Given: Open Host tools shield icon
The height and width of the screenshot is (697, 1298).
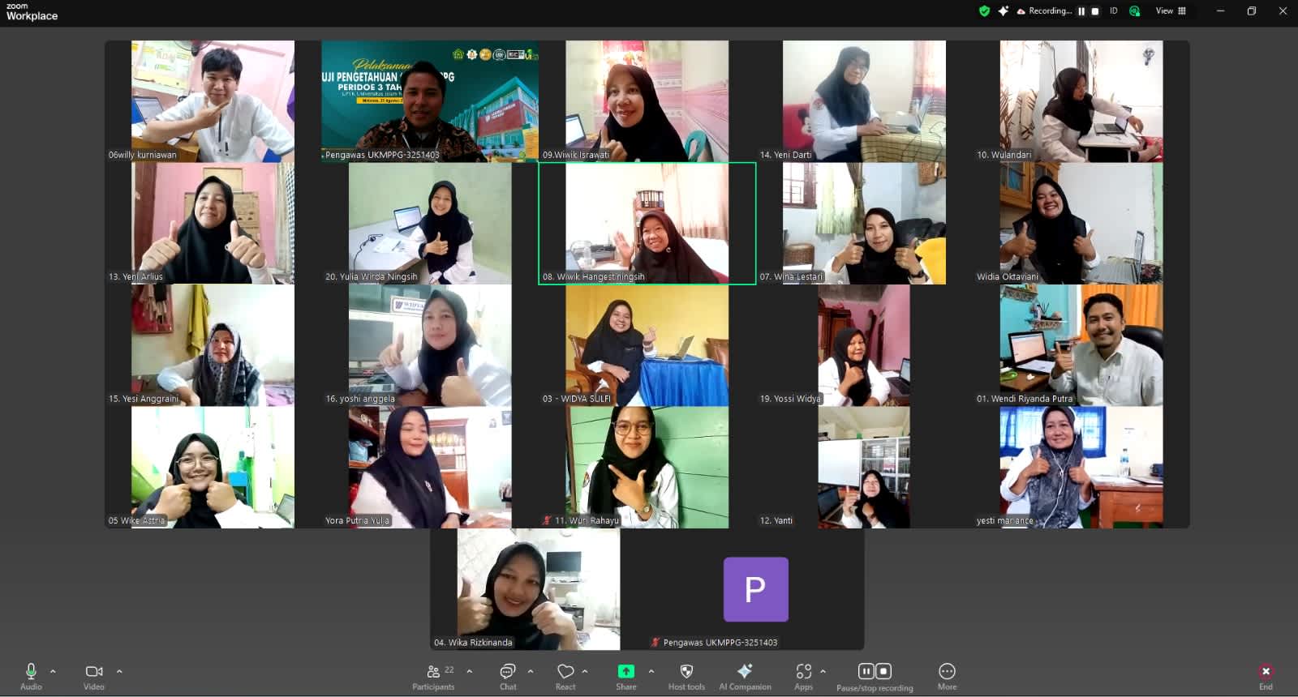Looking at the screenshot, I should point(686,671).
